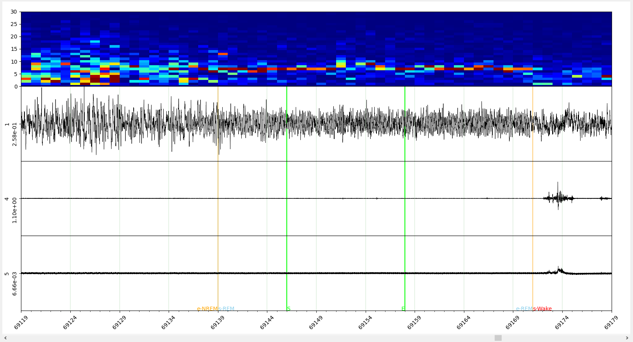Click the right arrow of horizontal scrollbar
This screenshot has height=342, width=633.
[x=627, y=338]
